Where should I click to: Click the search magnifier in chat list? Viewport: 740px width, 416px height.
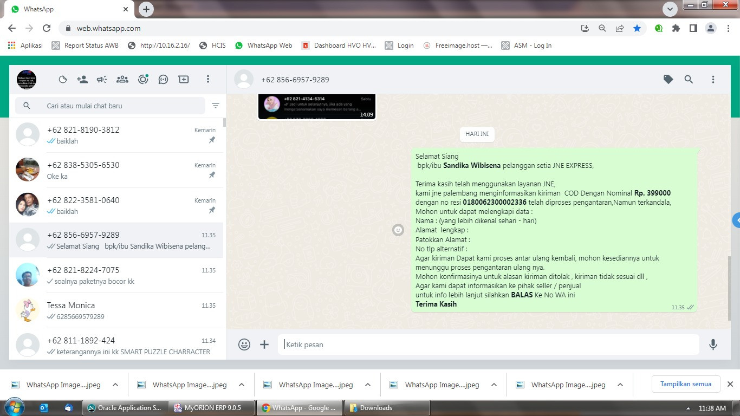pyautogui.click(x=27, y=106)
